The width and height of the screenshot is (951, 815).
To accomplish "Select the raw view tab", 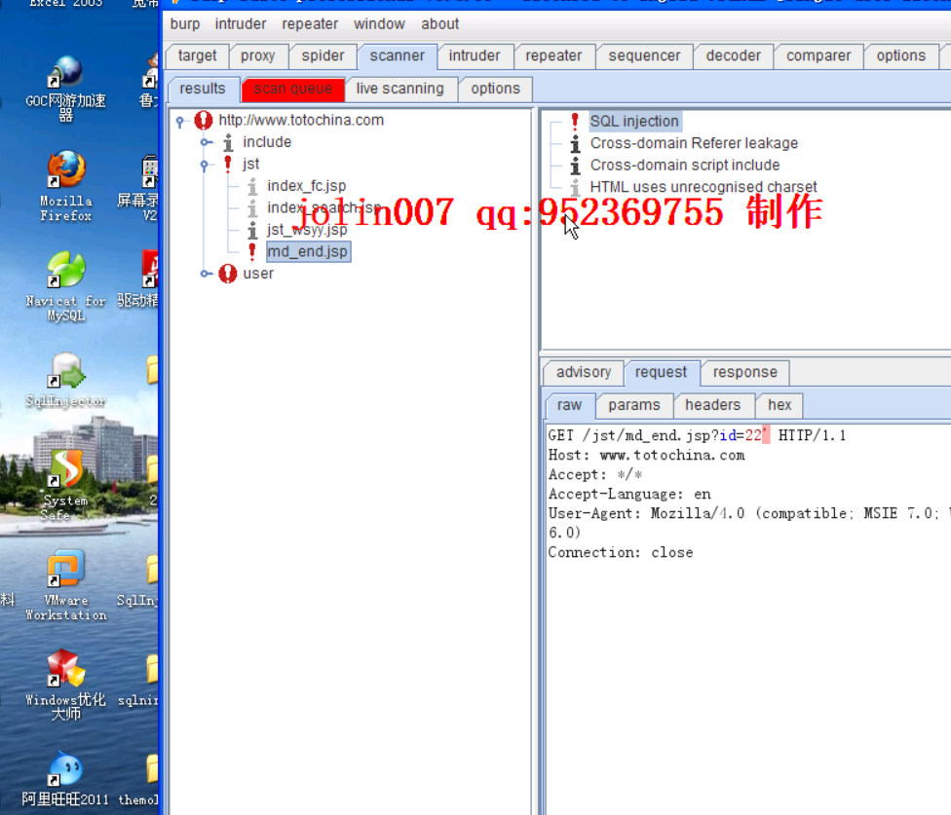I will point(569,405).
